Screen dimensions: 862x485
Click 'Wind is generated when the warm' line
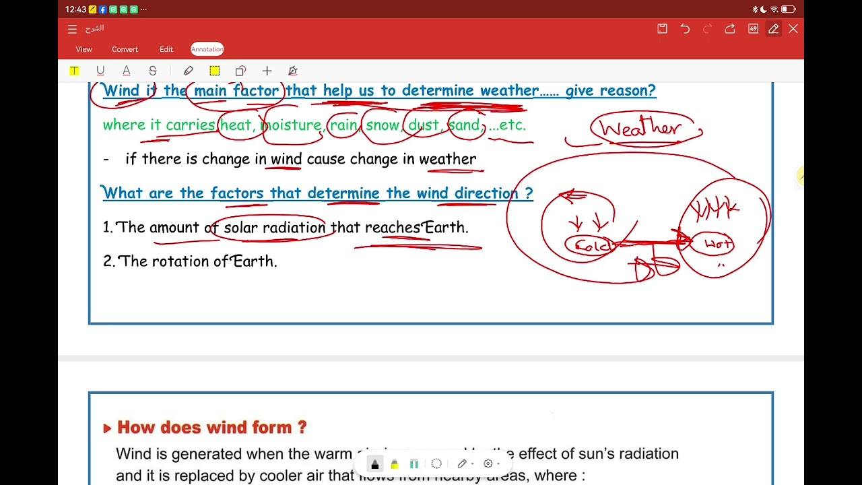pyautogui.click(x=397, y=454)
